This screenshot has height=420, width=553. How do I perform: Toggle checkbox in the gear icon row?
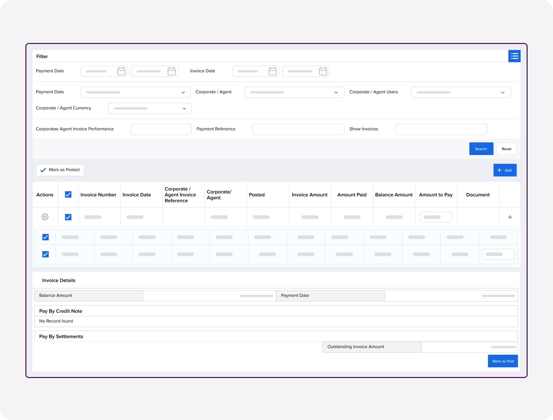click(68, 217)
